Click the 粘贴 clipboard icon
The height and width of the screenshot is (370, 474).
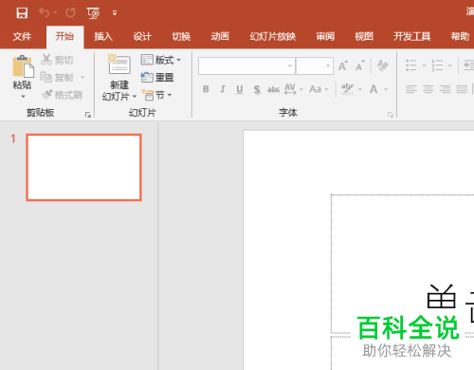pyautogui.click(x=23, y=66)
